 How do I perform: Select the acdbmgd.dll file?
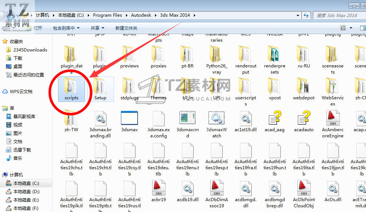tap(245, 194)
